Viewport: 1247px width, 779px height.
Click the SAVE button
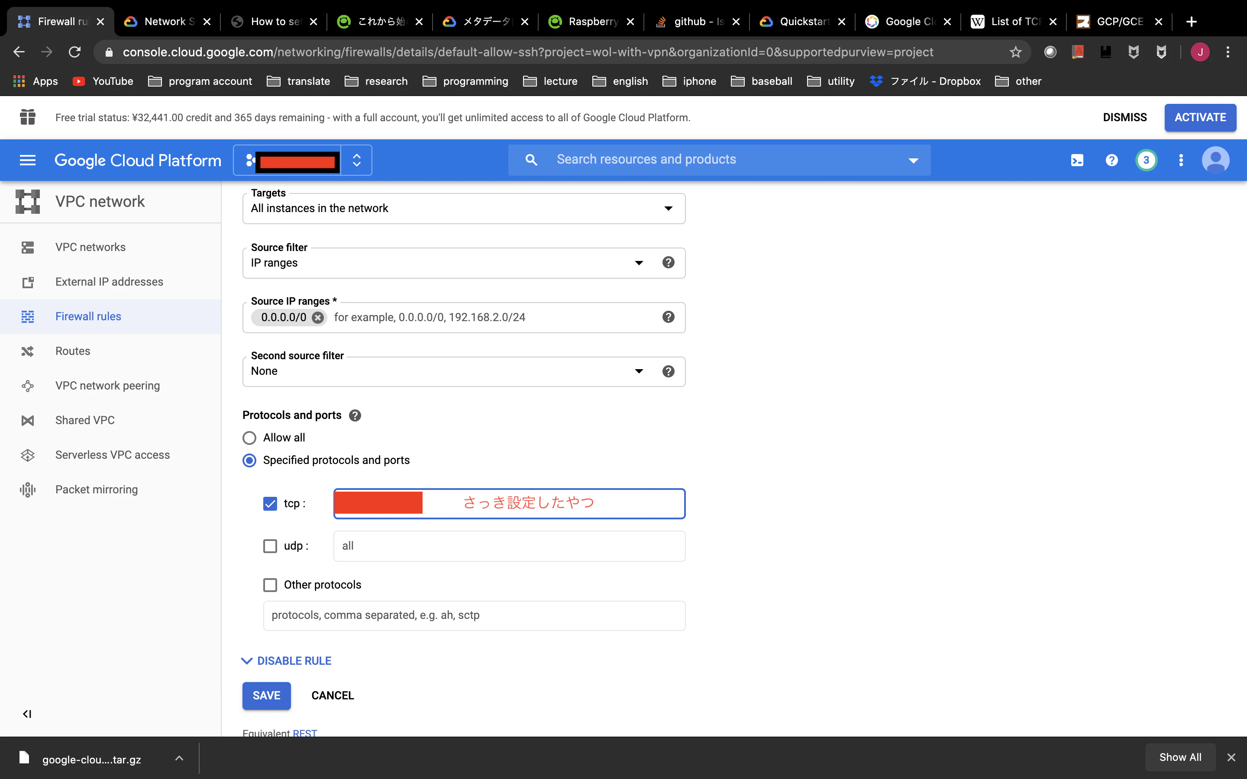266,695
